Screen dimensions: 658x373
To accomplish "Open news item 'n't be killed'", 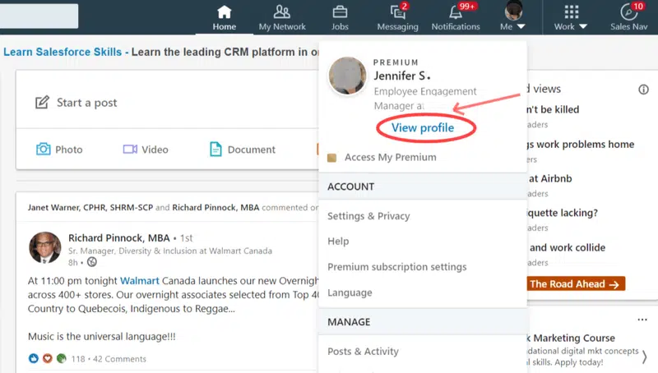I will [553, 110].
